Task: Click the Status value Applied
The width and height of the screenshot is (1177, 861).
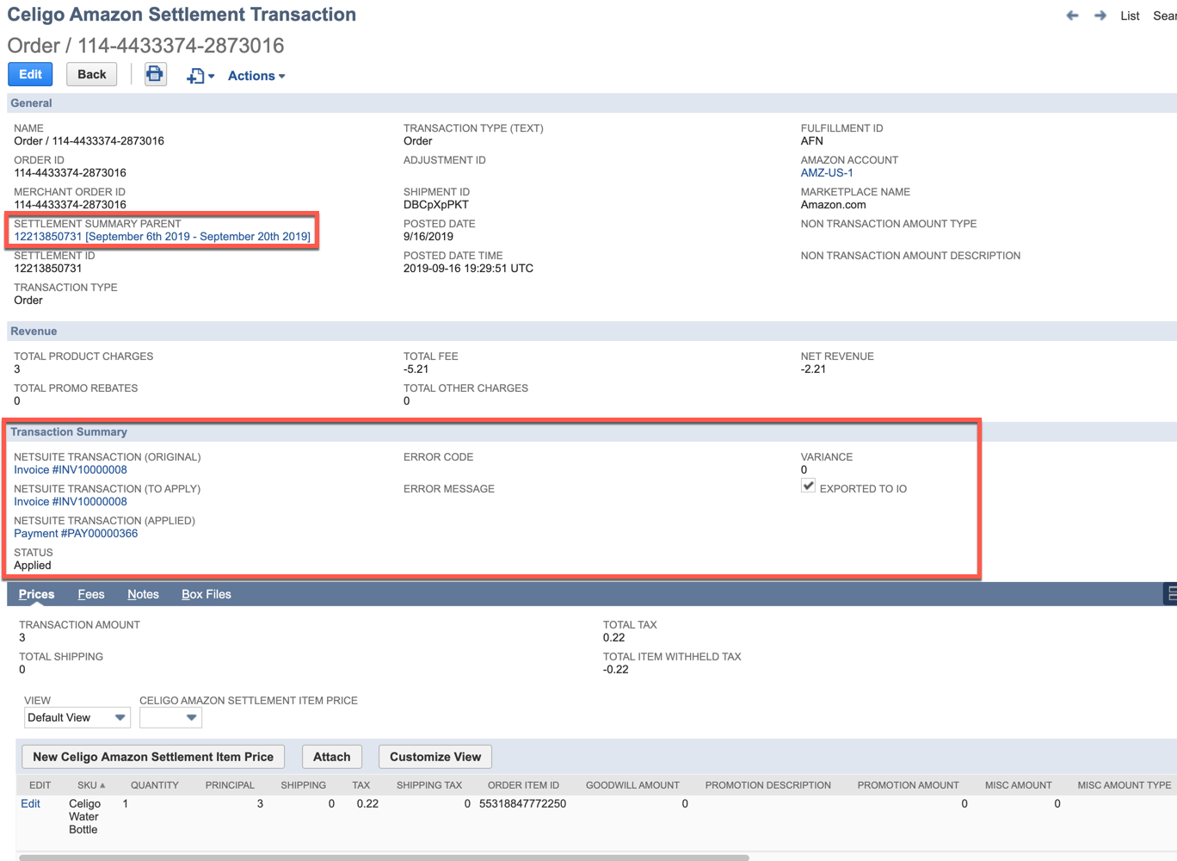Action: pyautogui.click(x=33, y=566)
